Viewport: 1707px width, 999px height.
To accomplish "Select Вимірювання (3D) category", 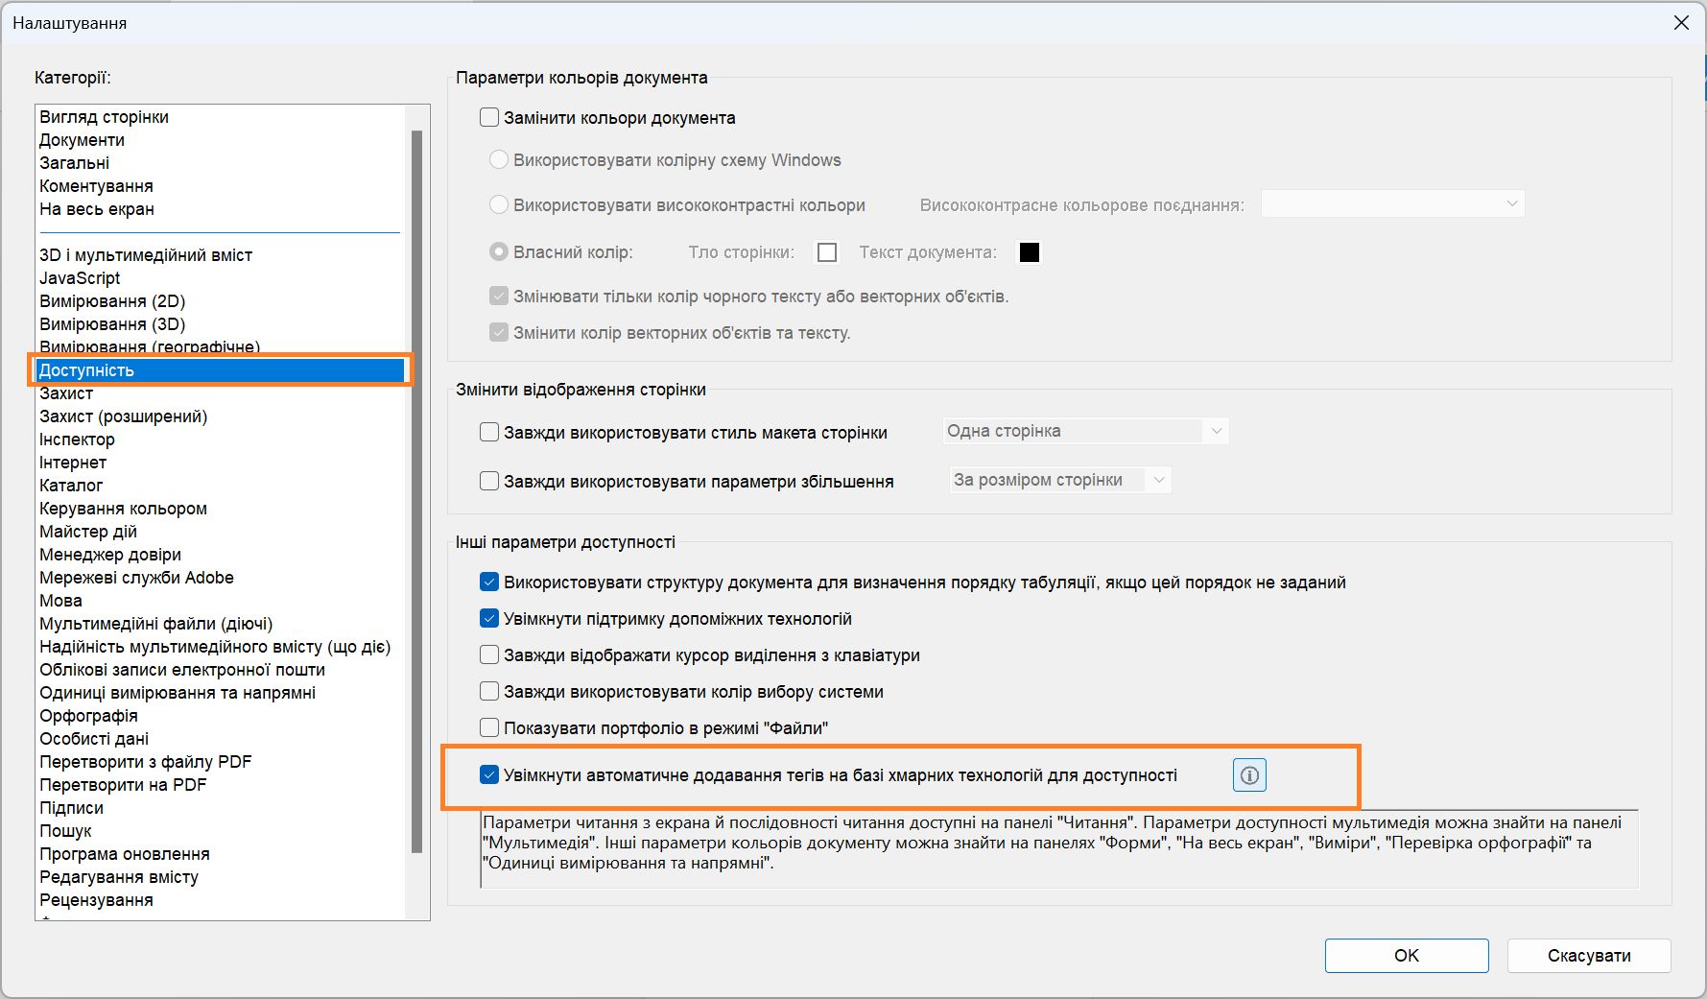I will tap(220, 324).
